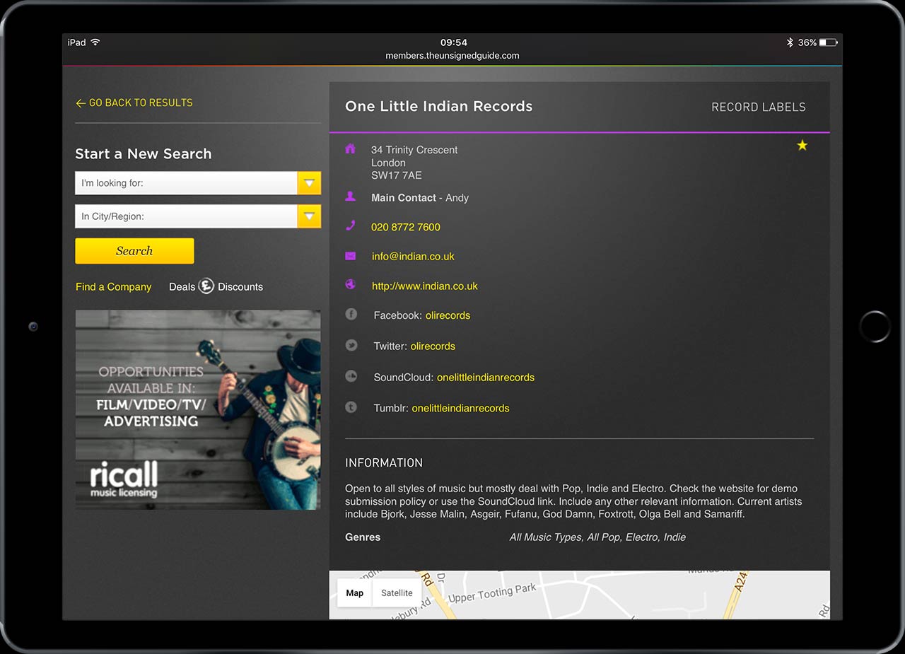Click One Little Indian Records heading
This screenshot has width=905, height=654.
pos(438,107)
